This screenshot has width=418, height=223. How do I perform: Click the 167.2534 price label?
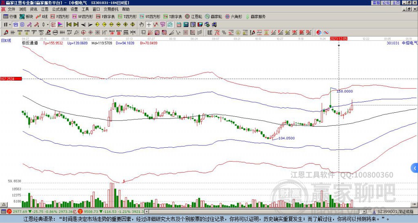(x=11, y=79)
